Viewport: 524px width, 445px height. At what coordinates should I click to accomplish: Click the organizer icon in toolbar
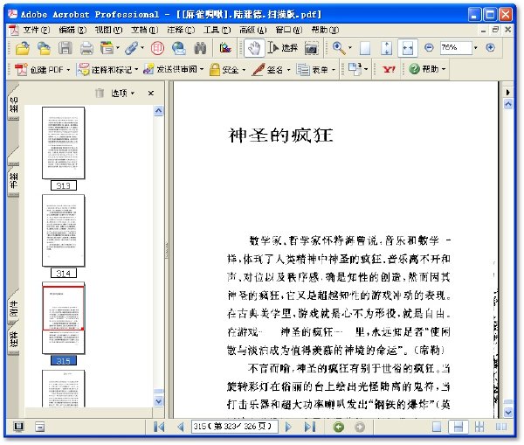107,48
